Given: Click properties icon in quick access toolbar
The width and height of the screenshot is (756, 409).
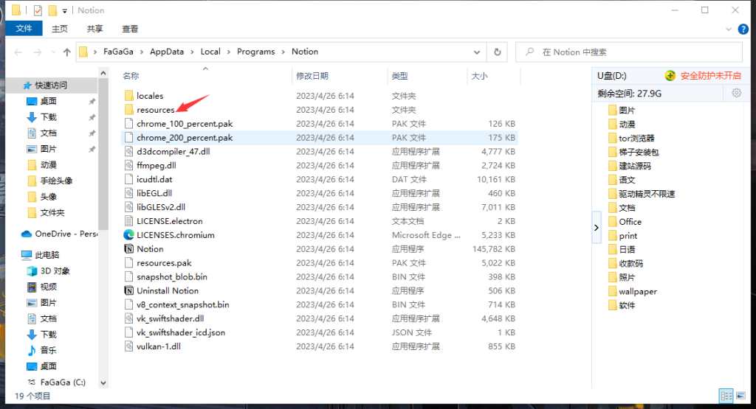Looking at the screenshot, I should pyautogui.click(x=38, y=10).
